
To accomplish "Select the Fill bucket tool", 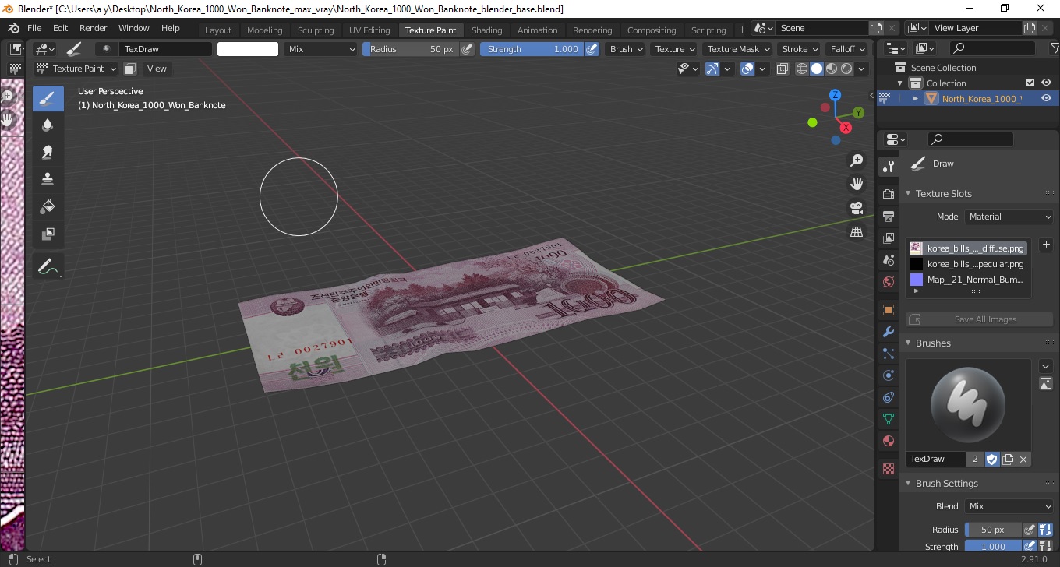I will [x=48, y=206].
